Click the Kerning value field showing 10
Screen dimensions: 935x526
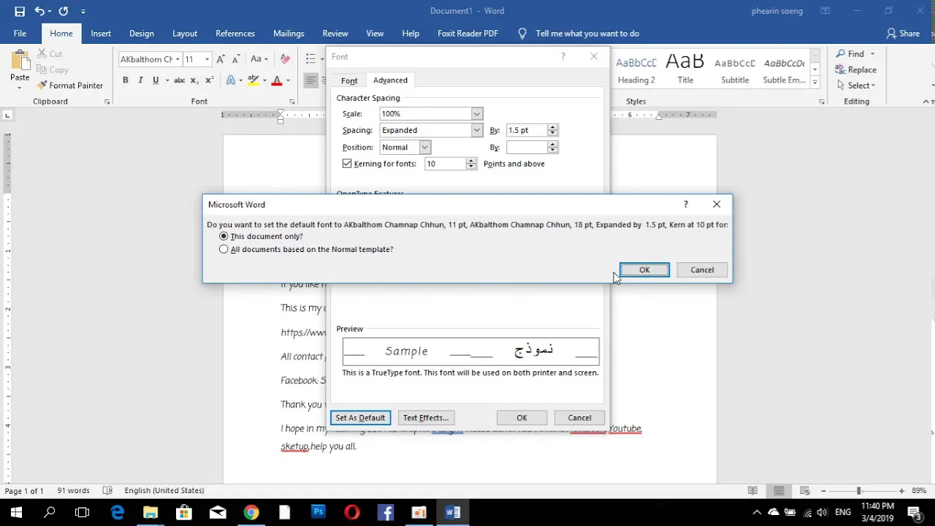(445, 164)
